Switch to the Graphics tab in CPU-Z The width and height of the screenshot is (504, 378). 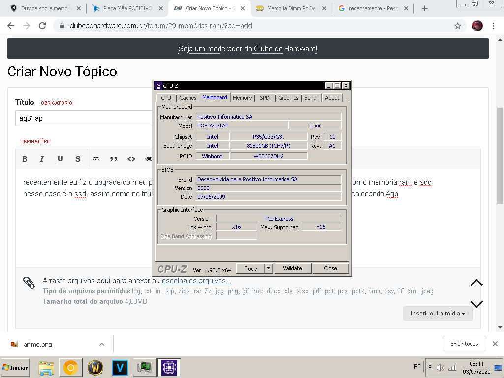(288, 98)
